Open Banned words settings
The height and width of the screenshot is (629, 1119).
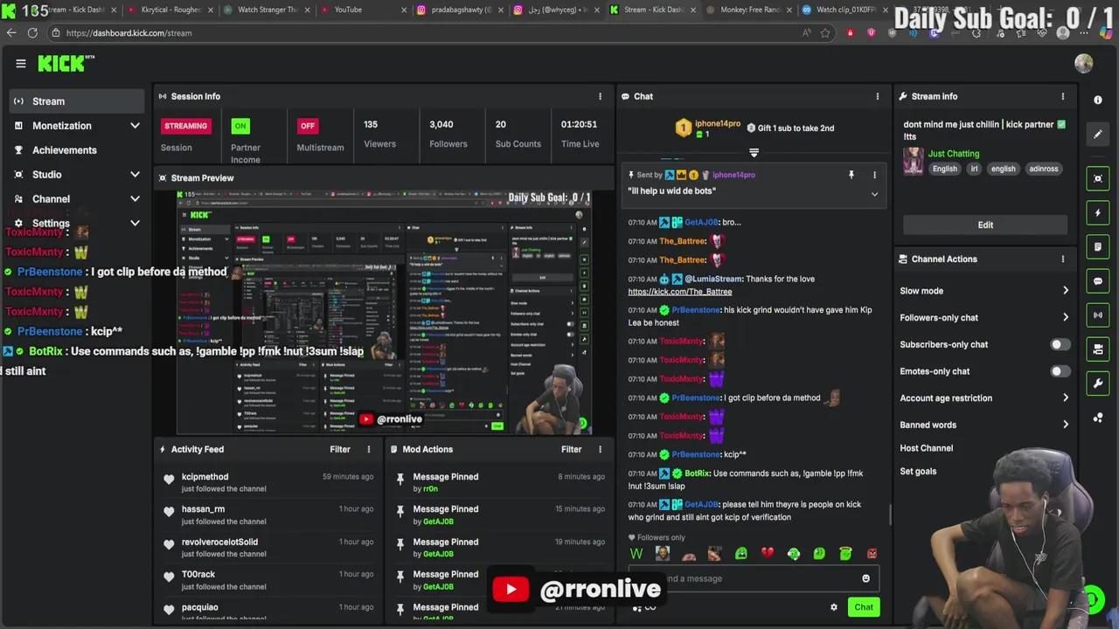pyautogui.click(x=984, y=425)
